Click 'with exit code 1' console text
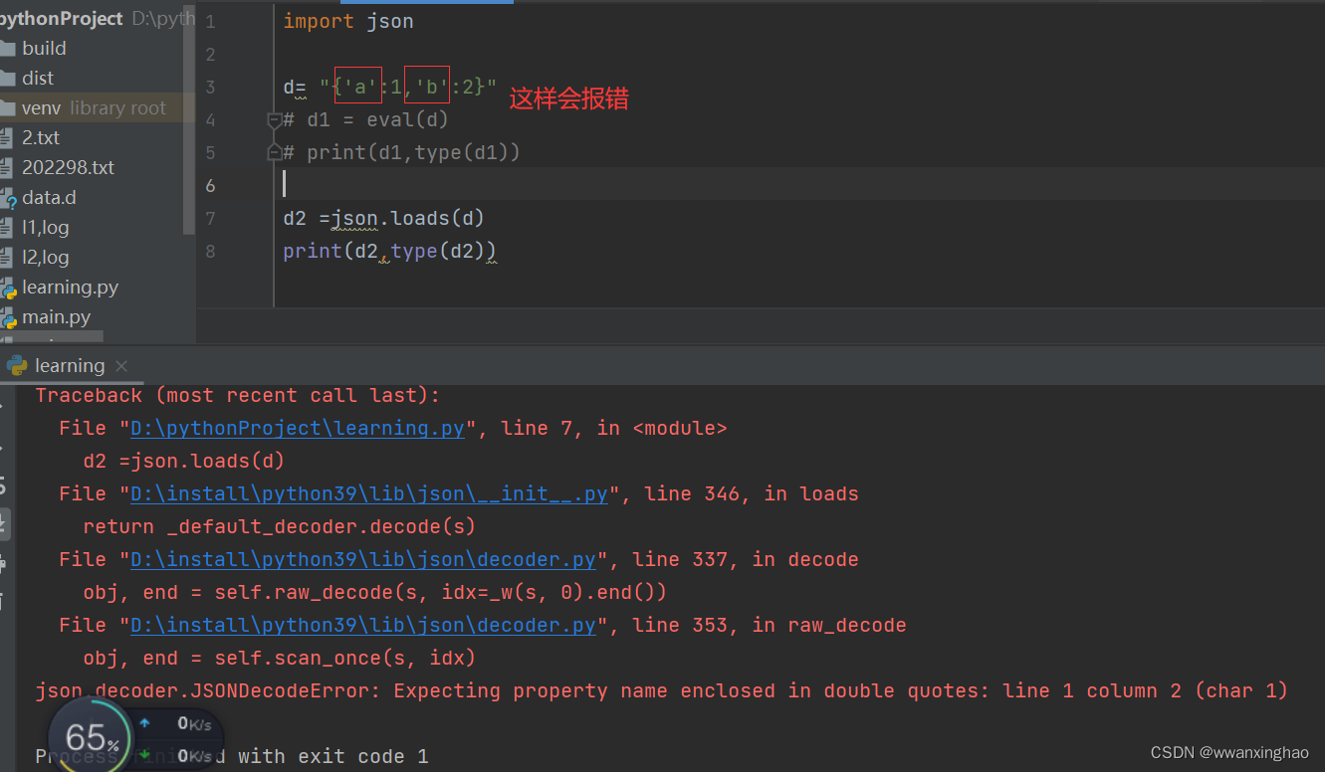The image size is (1325, 772). tap(333, 756)
